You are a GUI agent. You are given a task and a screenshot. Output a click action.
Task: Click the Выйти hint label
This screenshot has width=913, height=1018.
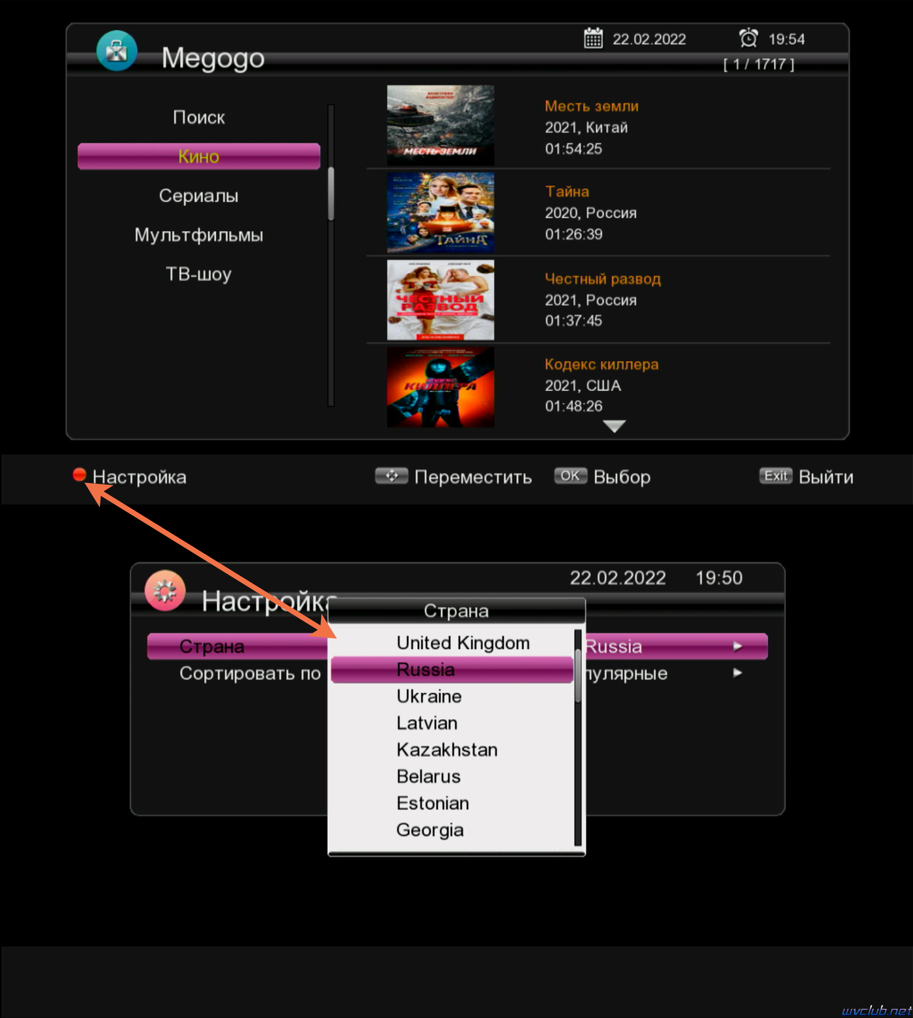coord(826,477)
